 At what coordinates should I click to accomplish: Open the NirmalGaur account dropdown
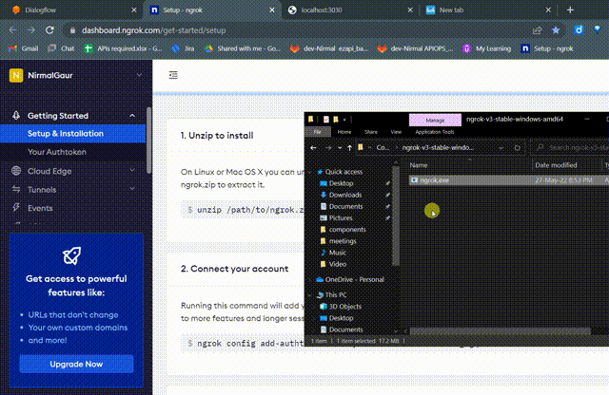click(139, 75)
